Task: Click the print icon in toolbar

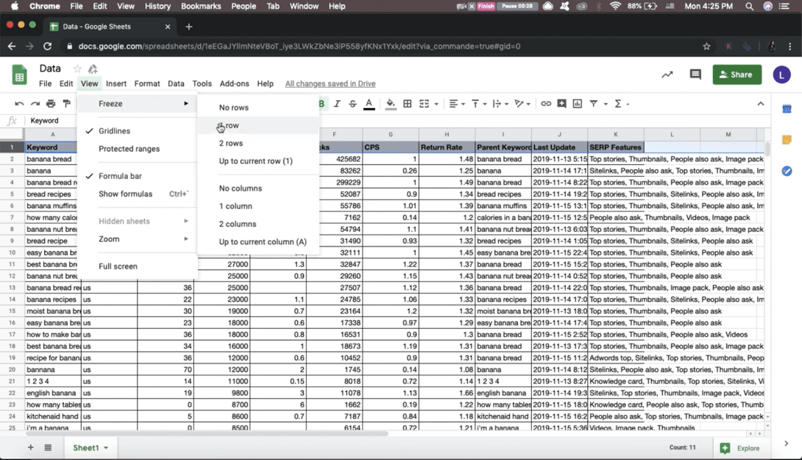Action: [x=51, y=104]
